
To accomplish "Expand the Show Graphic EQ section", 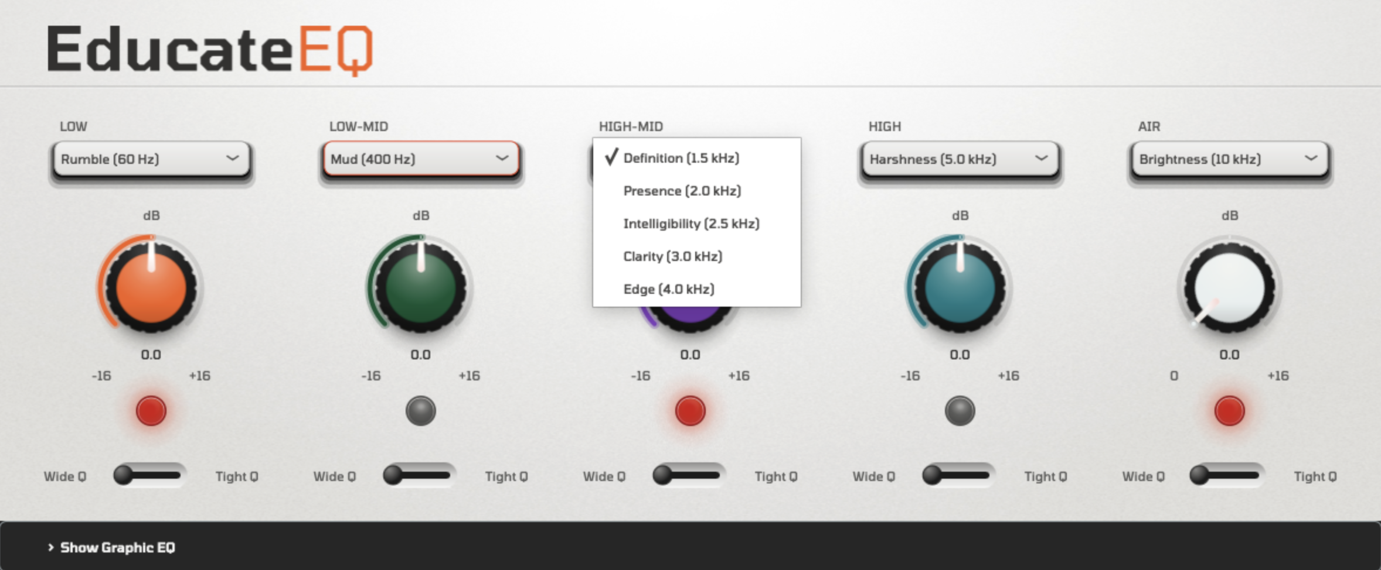I will pyautogui.click(x=111, y=548).
